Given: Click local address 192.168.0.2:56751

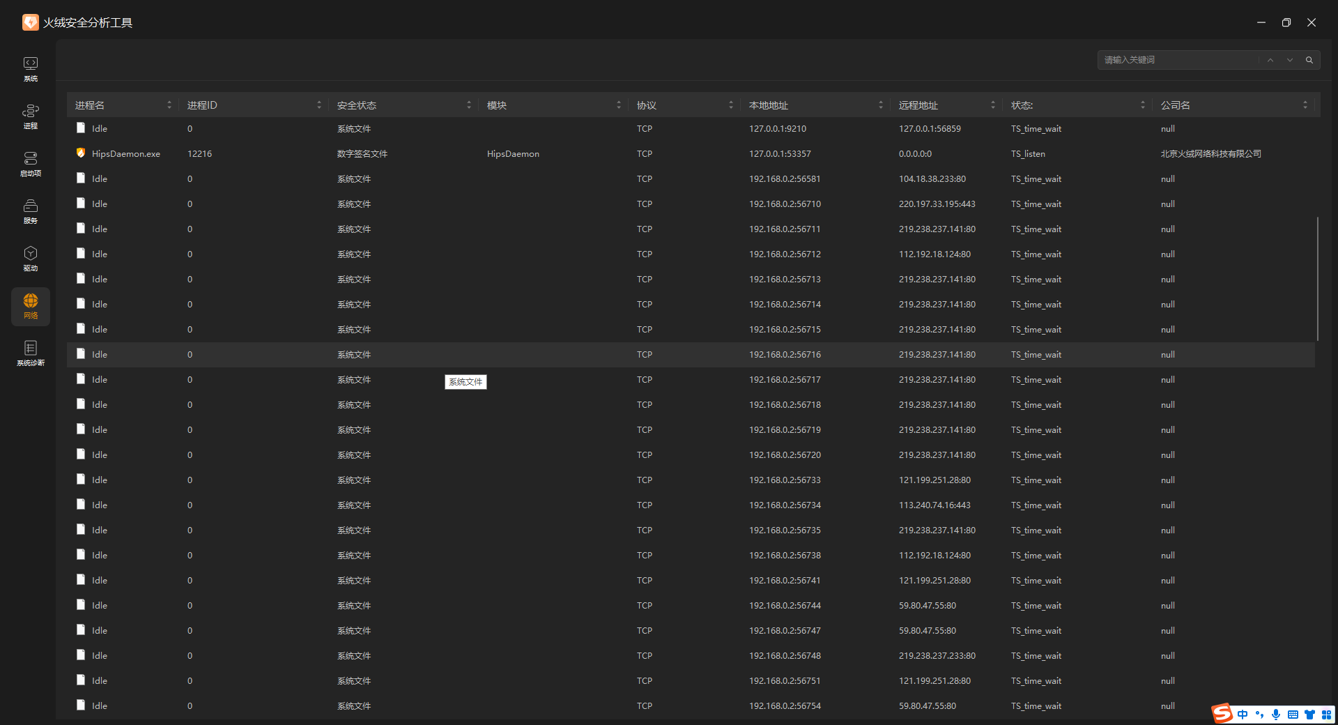Looking at the screenshot, I should tap(785, 681).
